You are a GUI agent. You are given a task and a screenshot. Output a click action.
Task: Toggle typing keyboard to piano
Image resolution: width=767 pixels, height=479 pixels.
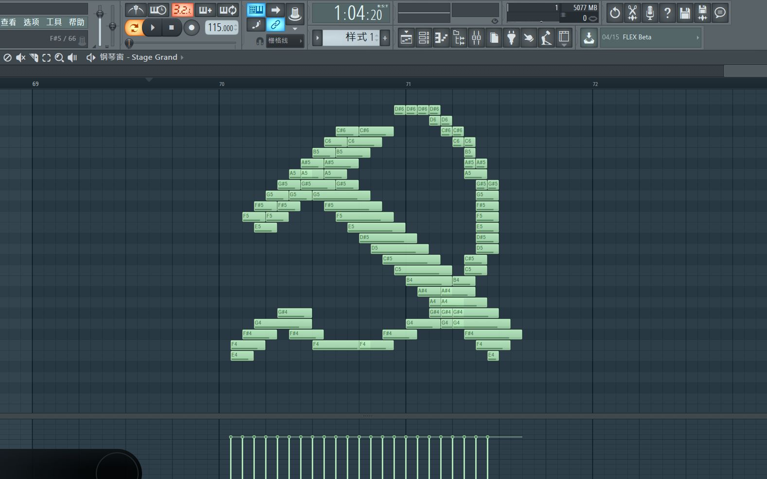[x=256, y=10]
